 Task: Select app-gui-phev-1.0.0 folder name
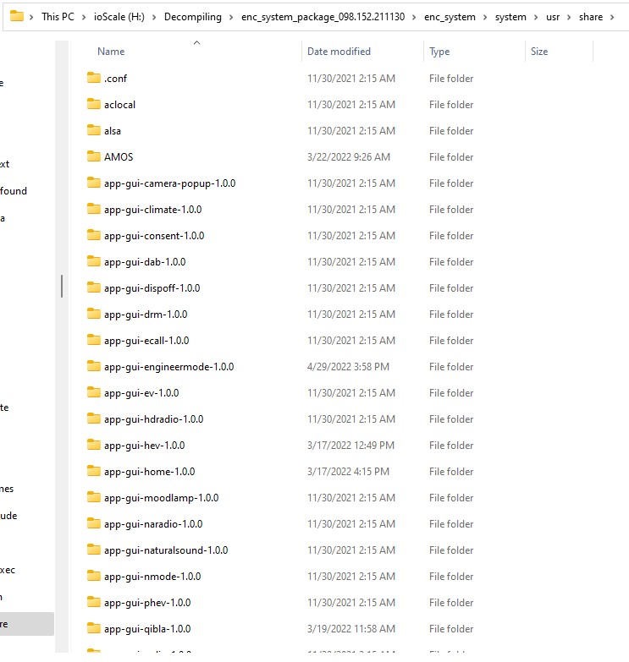pyautogui.click(x=147, y=603)
